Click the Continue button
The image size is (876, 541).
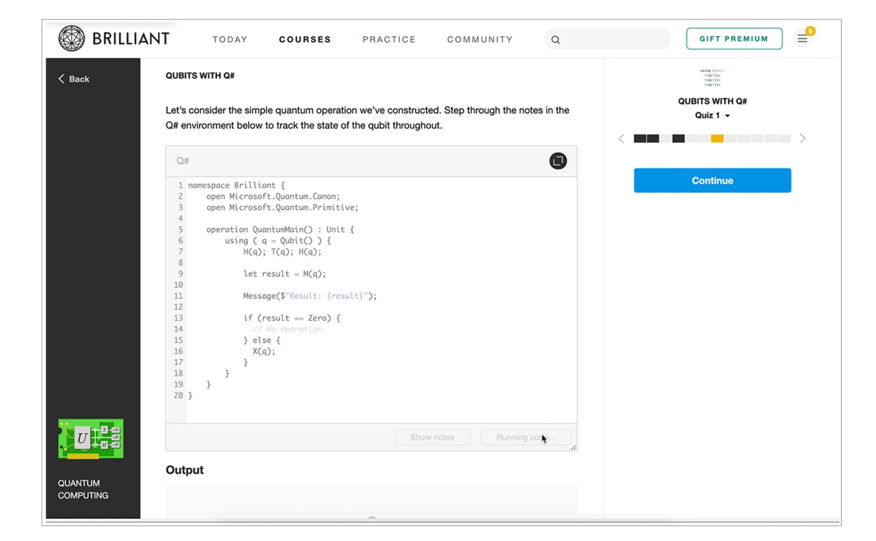712,180
